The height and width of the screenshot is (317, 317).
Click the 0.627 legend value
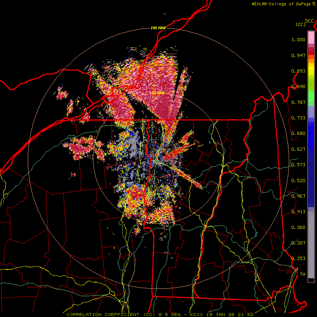(298, 149)
